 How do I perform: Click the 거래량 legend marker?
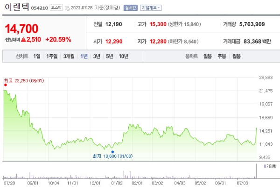coord(265,166)
